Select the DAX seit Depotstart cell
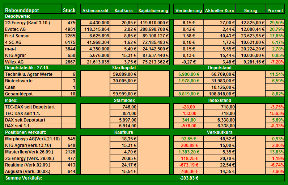Screen dimensions: 288x185 tap(33, 120)
